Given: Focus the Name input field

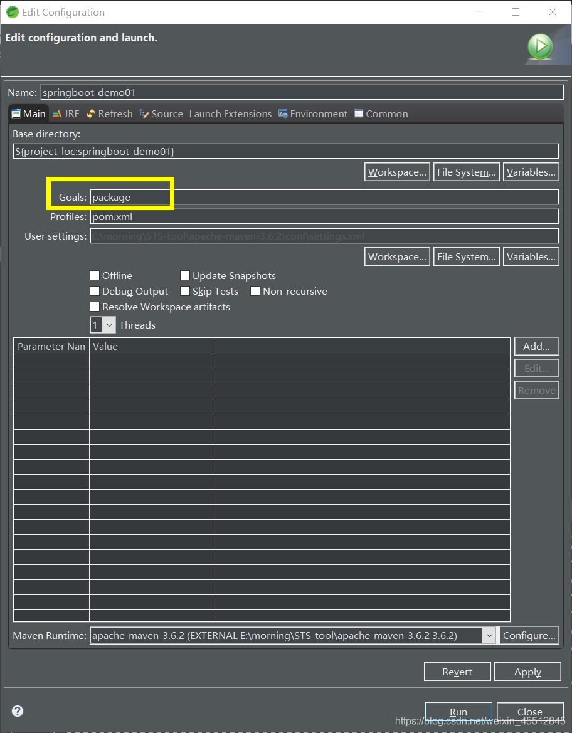Looking at the screenshot, I should point(302,92).
